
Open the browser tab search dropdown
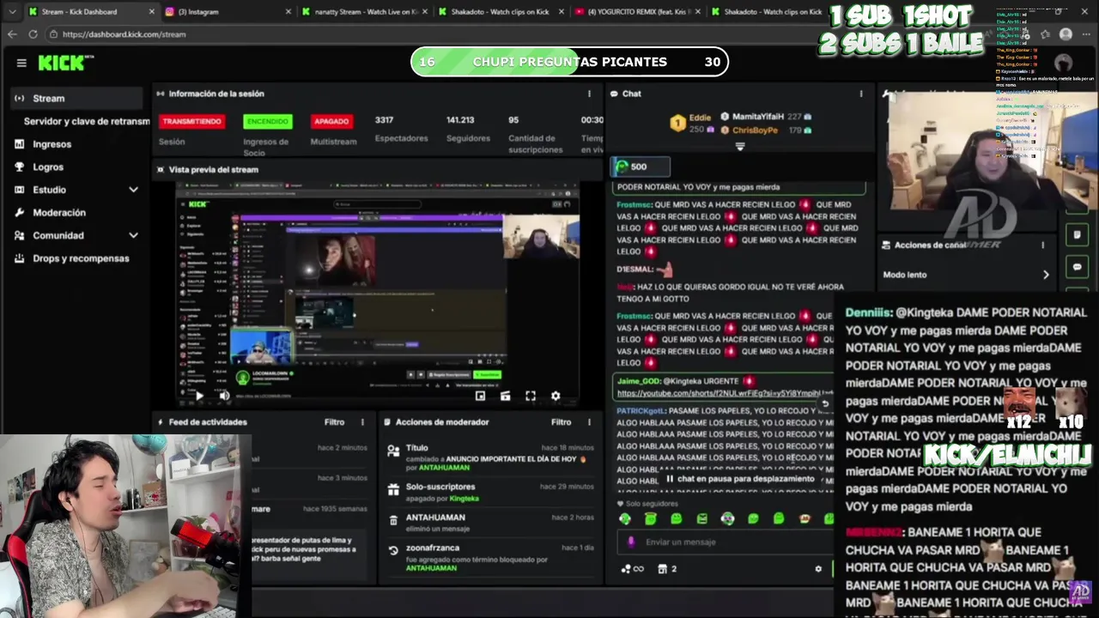click(x=11, y=11)
